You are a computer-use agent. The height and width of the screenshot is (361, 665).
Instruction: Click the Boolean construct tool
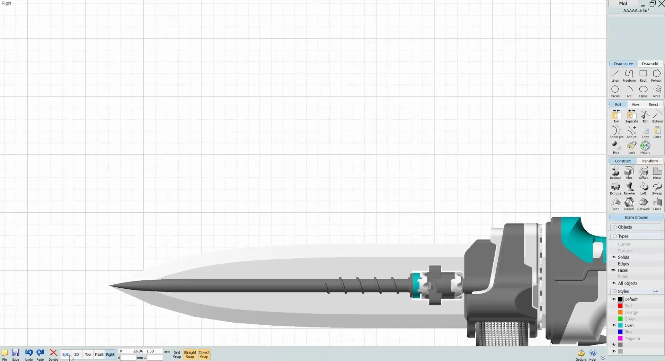(x=615, y=173)
